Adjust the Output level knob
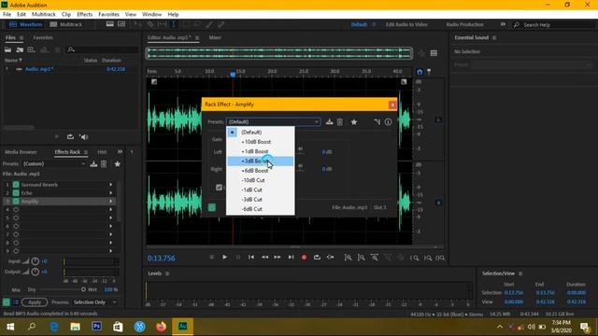Screen dimensions: 598x336 point(36,272)
